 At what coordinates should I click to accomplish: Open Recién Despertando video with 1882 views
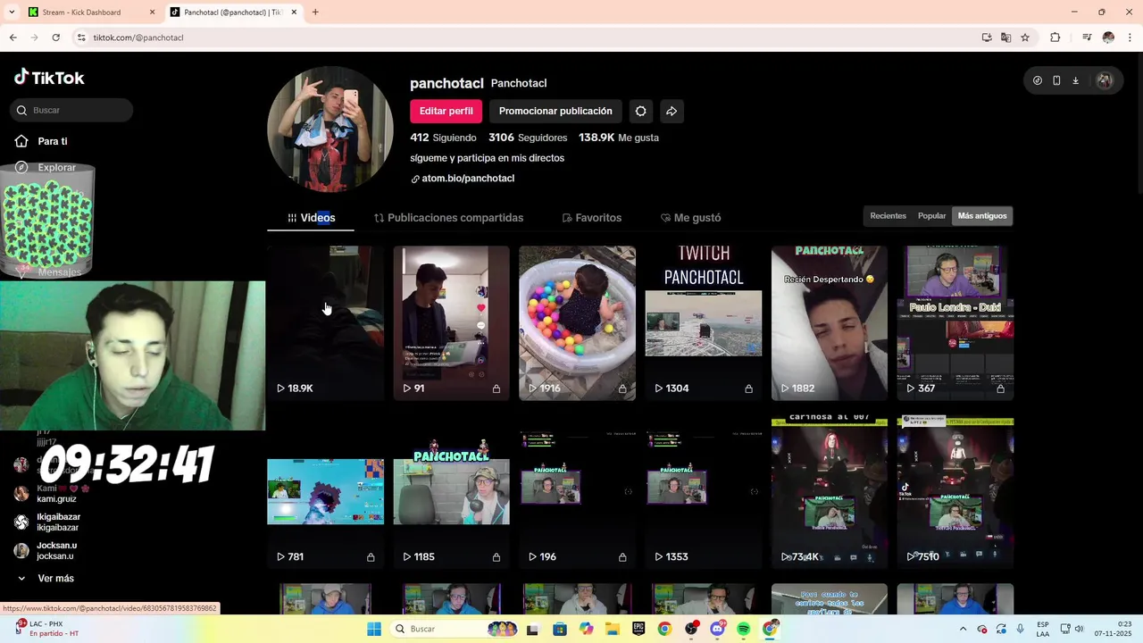[x=830, y=323]
